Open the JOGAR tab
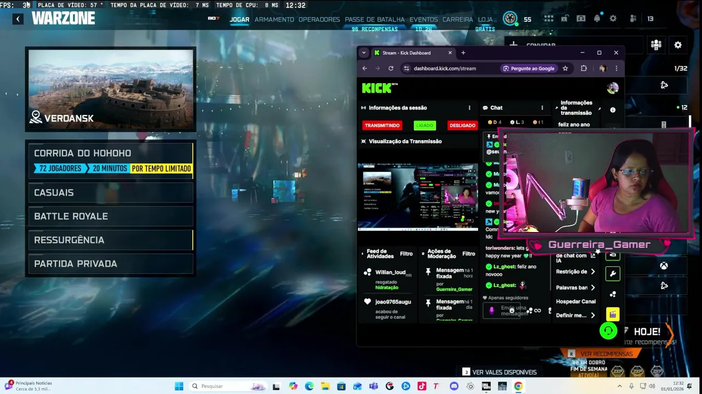Image resolution: width=702 pixels, height=394 pixels. [x=239, y=19]
